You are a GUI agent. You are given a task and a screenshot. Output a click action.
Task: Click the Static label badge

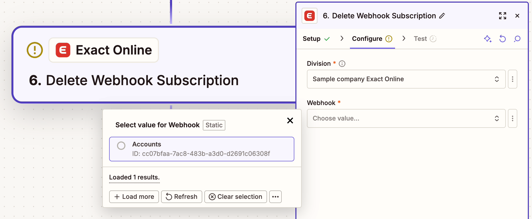coord(214,125)
